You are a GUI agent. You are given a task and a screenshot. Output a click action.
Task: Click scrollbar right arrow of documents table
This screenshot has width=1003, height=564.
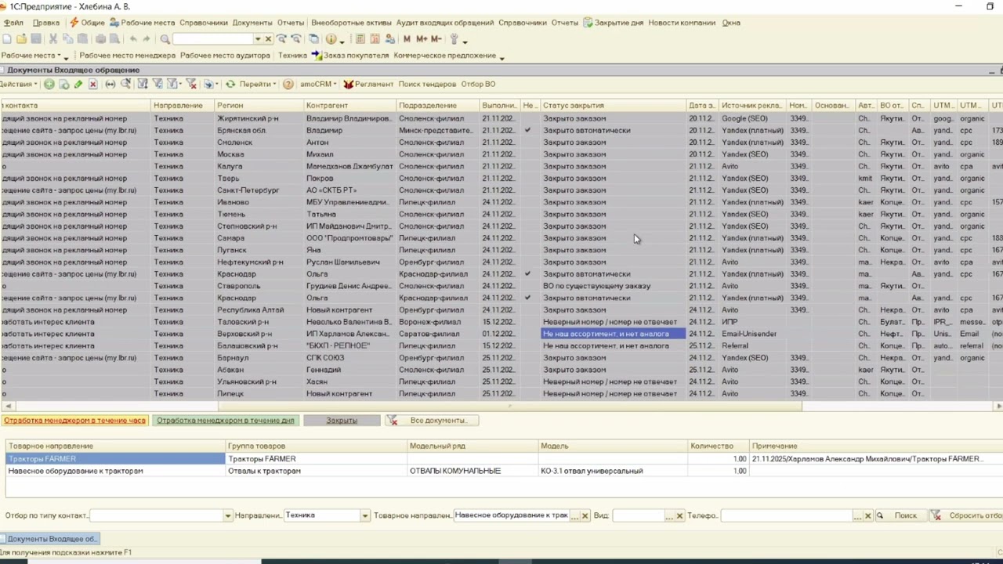[x=998, y=406]
